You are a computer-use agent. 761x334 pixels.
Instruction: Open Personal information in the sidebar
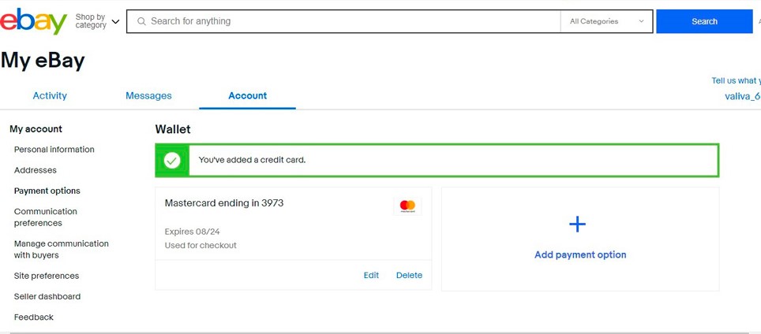54,150
